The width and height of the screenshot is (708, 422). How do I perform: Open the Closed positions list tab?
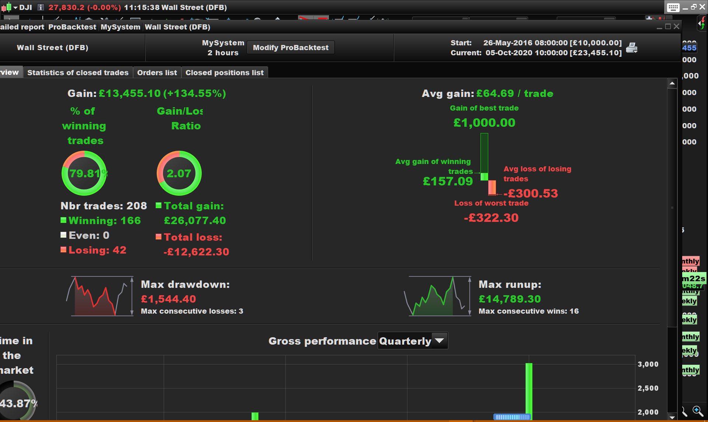pos(224,73)
